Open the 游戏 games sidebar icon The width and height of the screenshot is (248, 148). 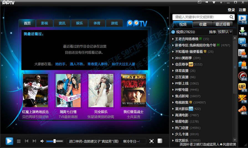click(242, 76)
